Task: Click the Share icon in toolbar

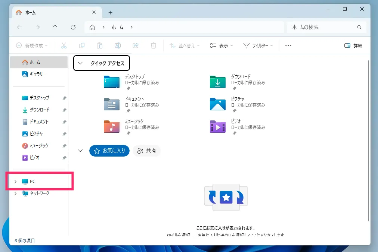Action: pyautogui.click(x=136, y=45)
